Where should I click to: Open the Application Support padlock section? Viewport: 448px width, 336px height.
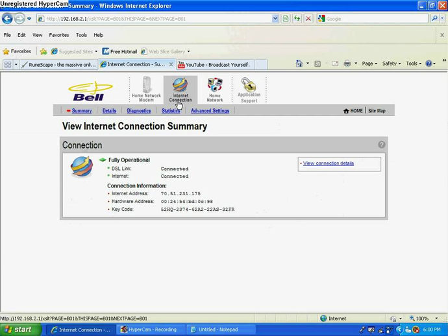click(249, 90)
